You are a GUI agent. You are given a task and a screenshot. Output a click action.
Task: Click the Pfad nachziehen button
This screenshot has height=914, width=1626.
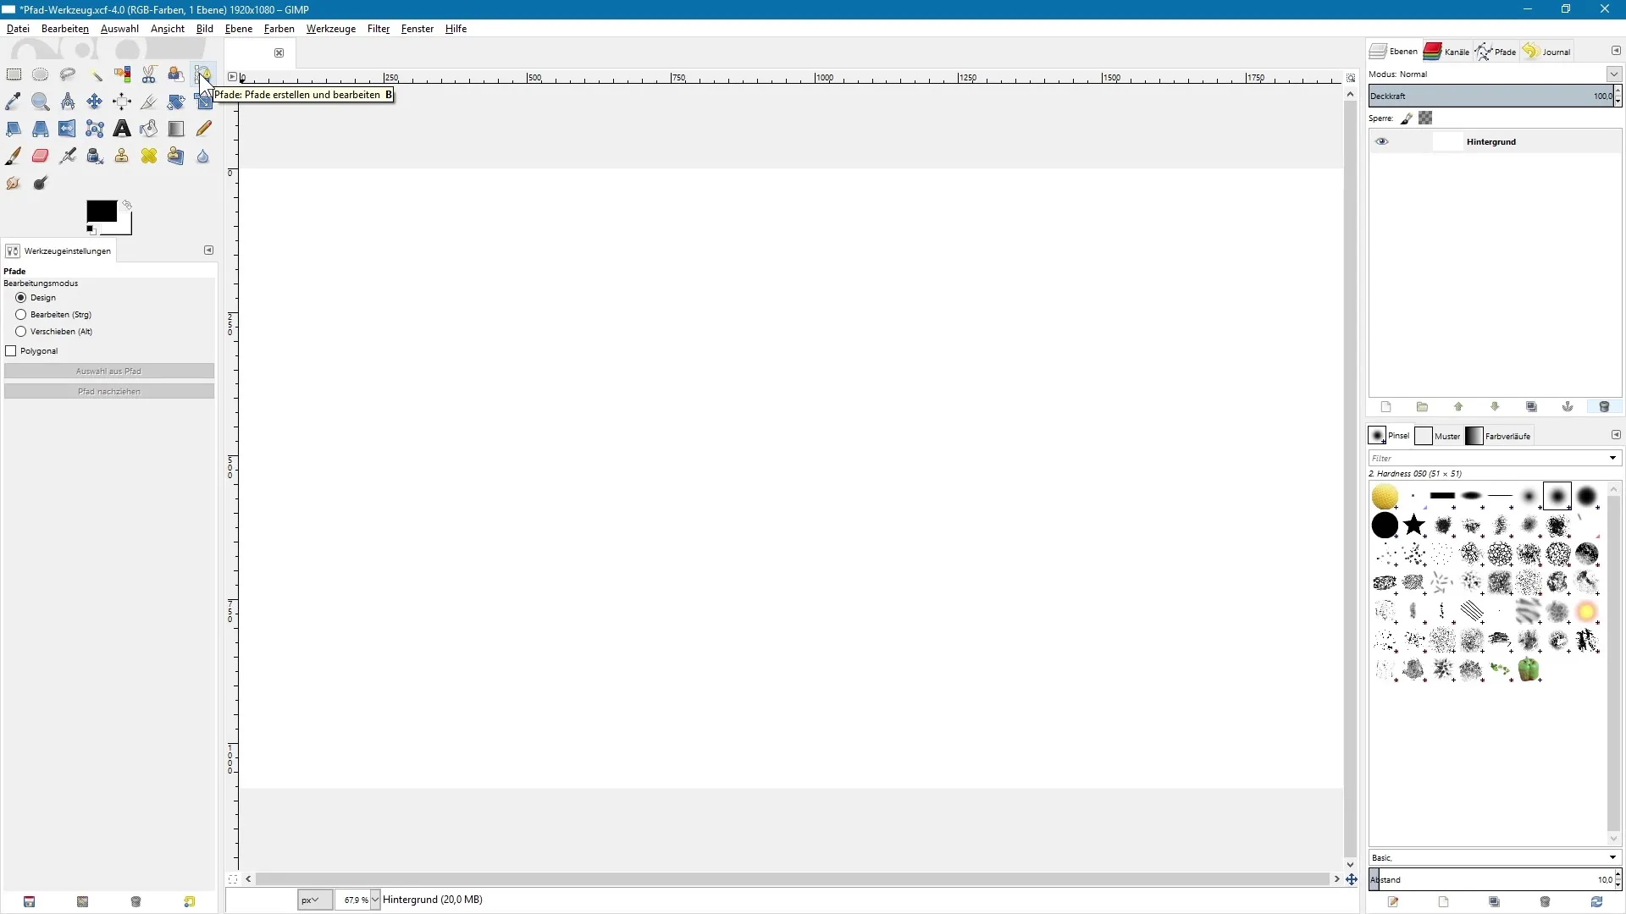pyautogui.click(x=109, y=392)
